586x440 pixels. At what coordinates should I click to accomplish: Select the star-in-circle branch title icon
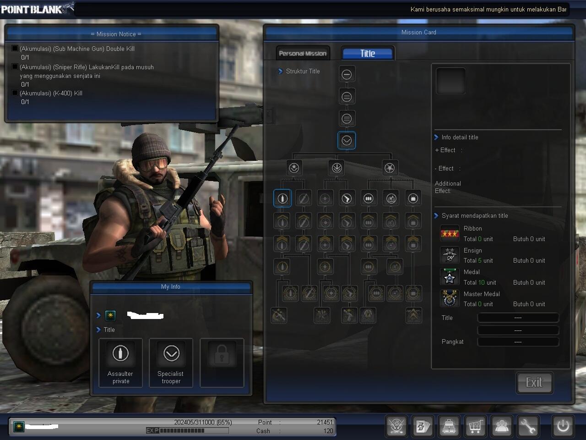point(294,168)
